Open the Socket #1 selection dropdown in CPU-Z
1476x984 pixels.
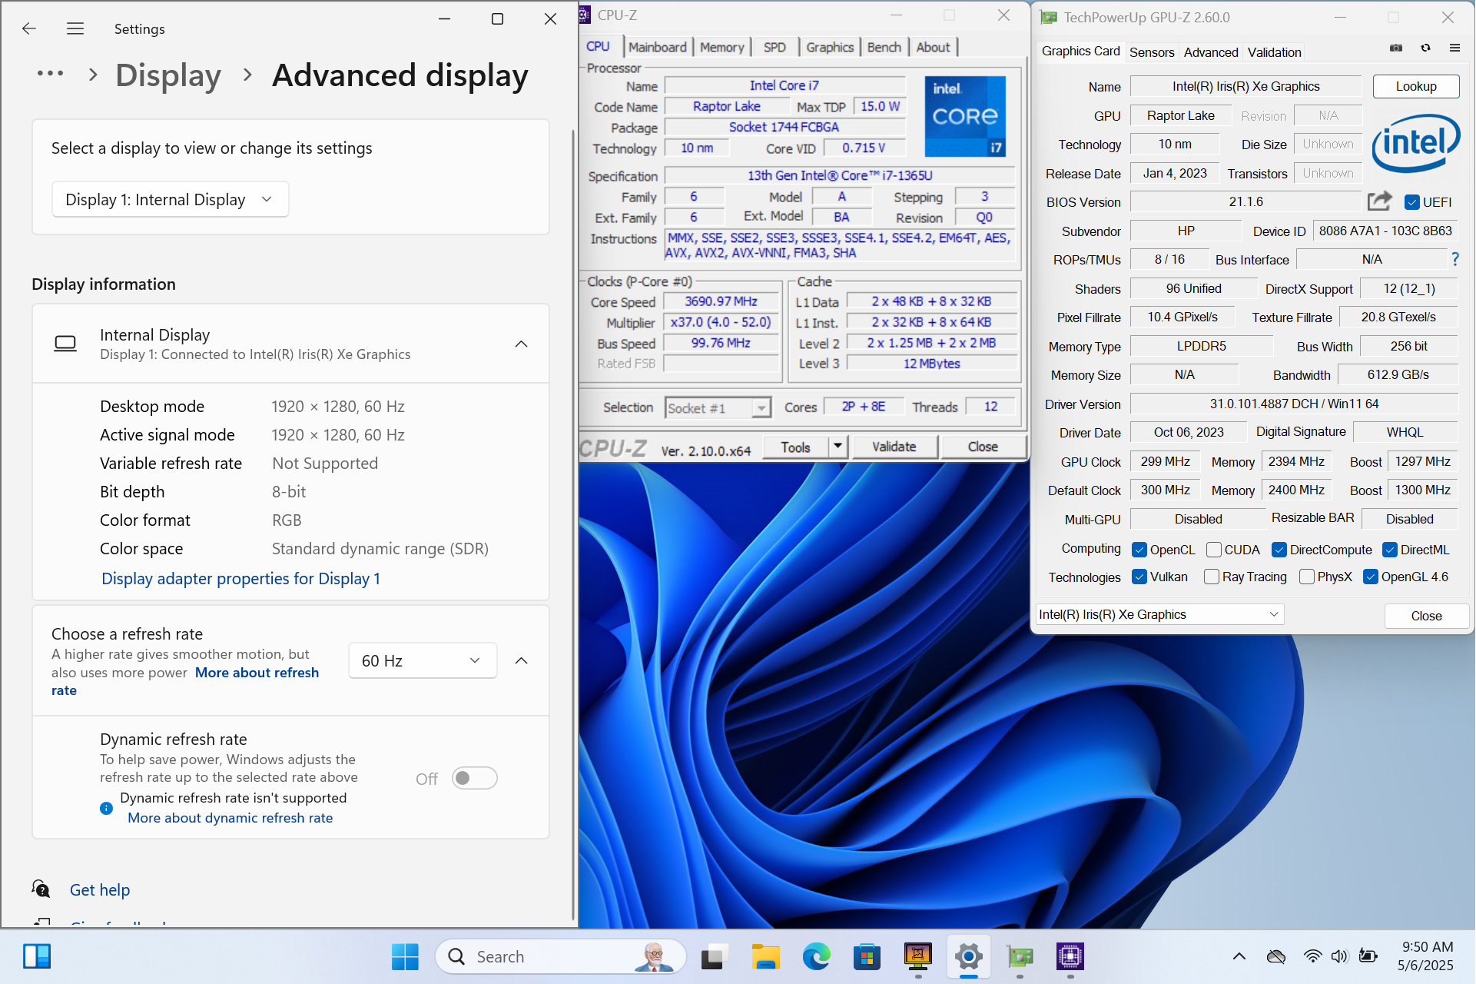pos(718,407)
